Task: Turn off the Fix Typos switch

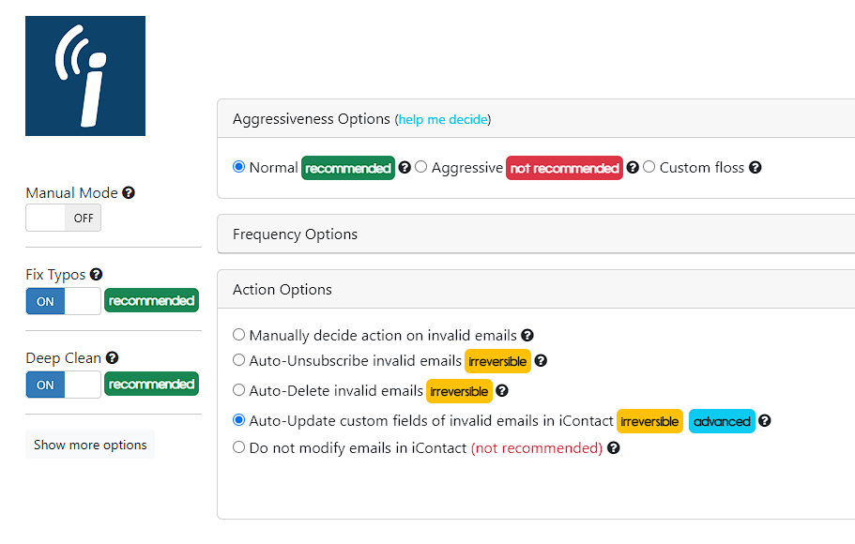Action: point(63,301)
